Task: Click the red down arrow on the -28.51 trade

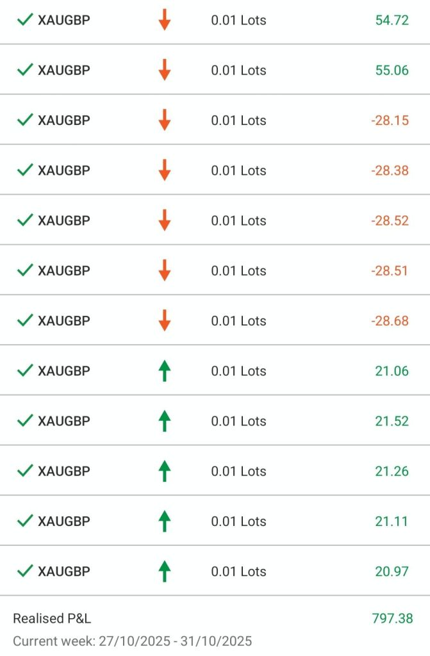Action: [x=165, y=270]
